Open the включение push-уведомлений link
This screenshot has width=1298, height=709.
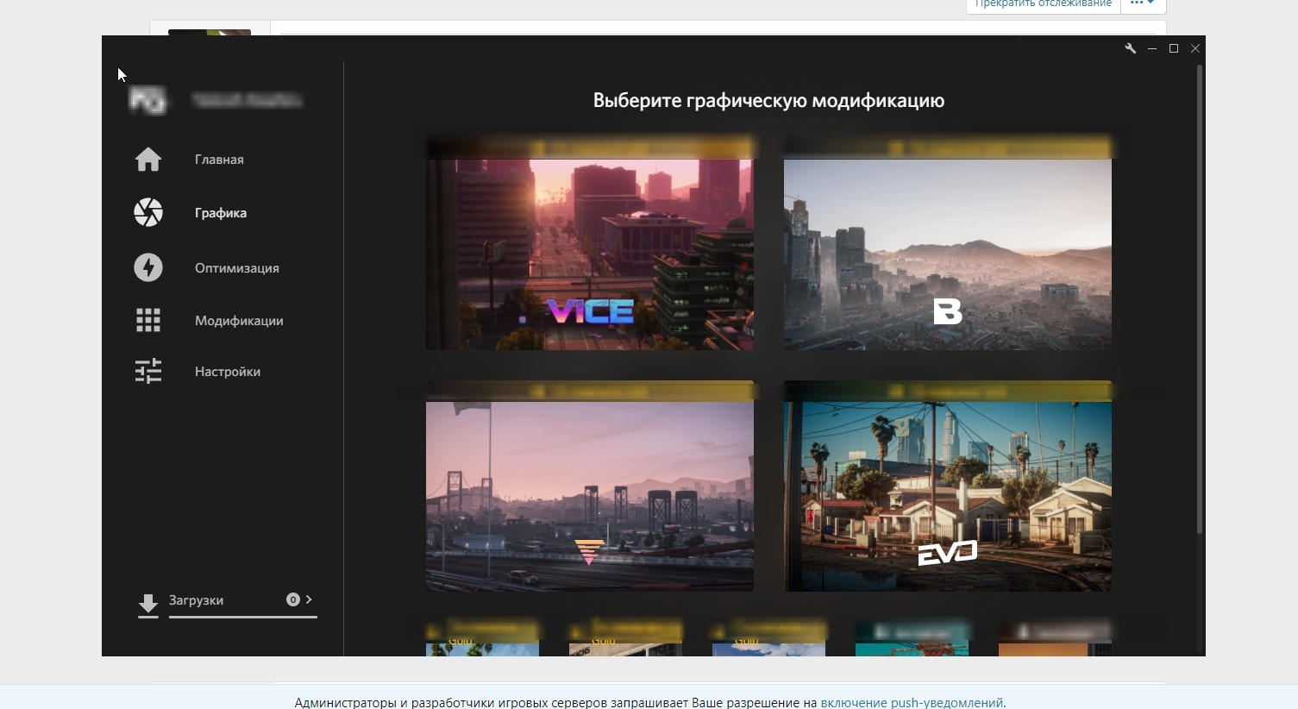912,702
